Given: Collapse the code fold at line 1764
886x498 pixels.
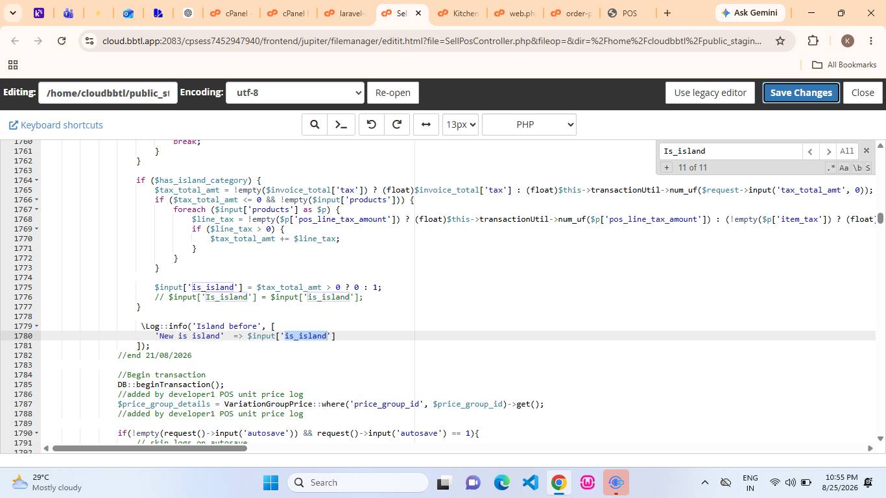Looking at the screenshot, I should [36, 180].
